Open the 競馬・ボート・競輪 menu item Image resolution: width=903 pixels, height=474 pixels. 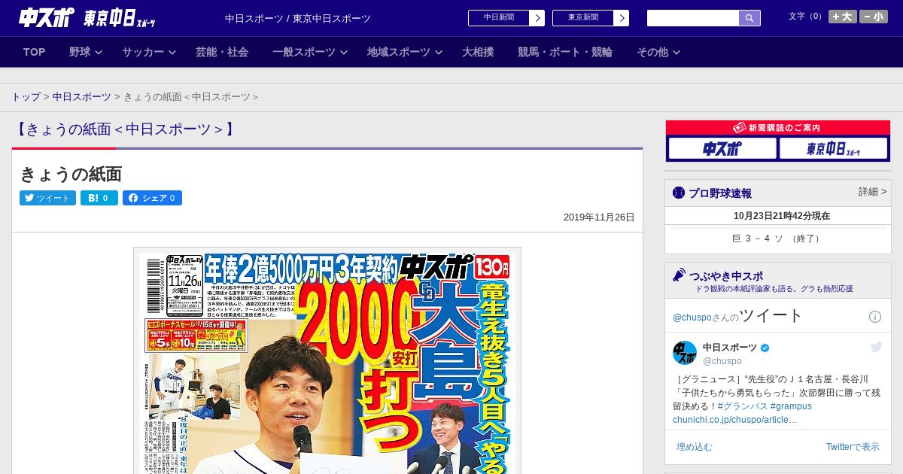tap(565, 52)
